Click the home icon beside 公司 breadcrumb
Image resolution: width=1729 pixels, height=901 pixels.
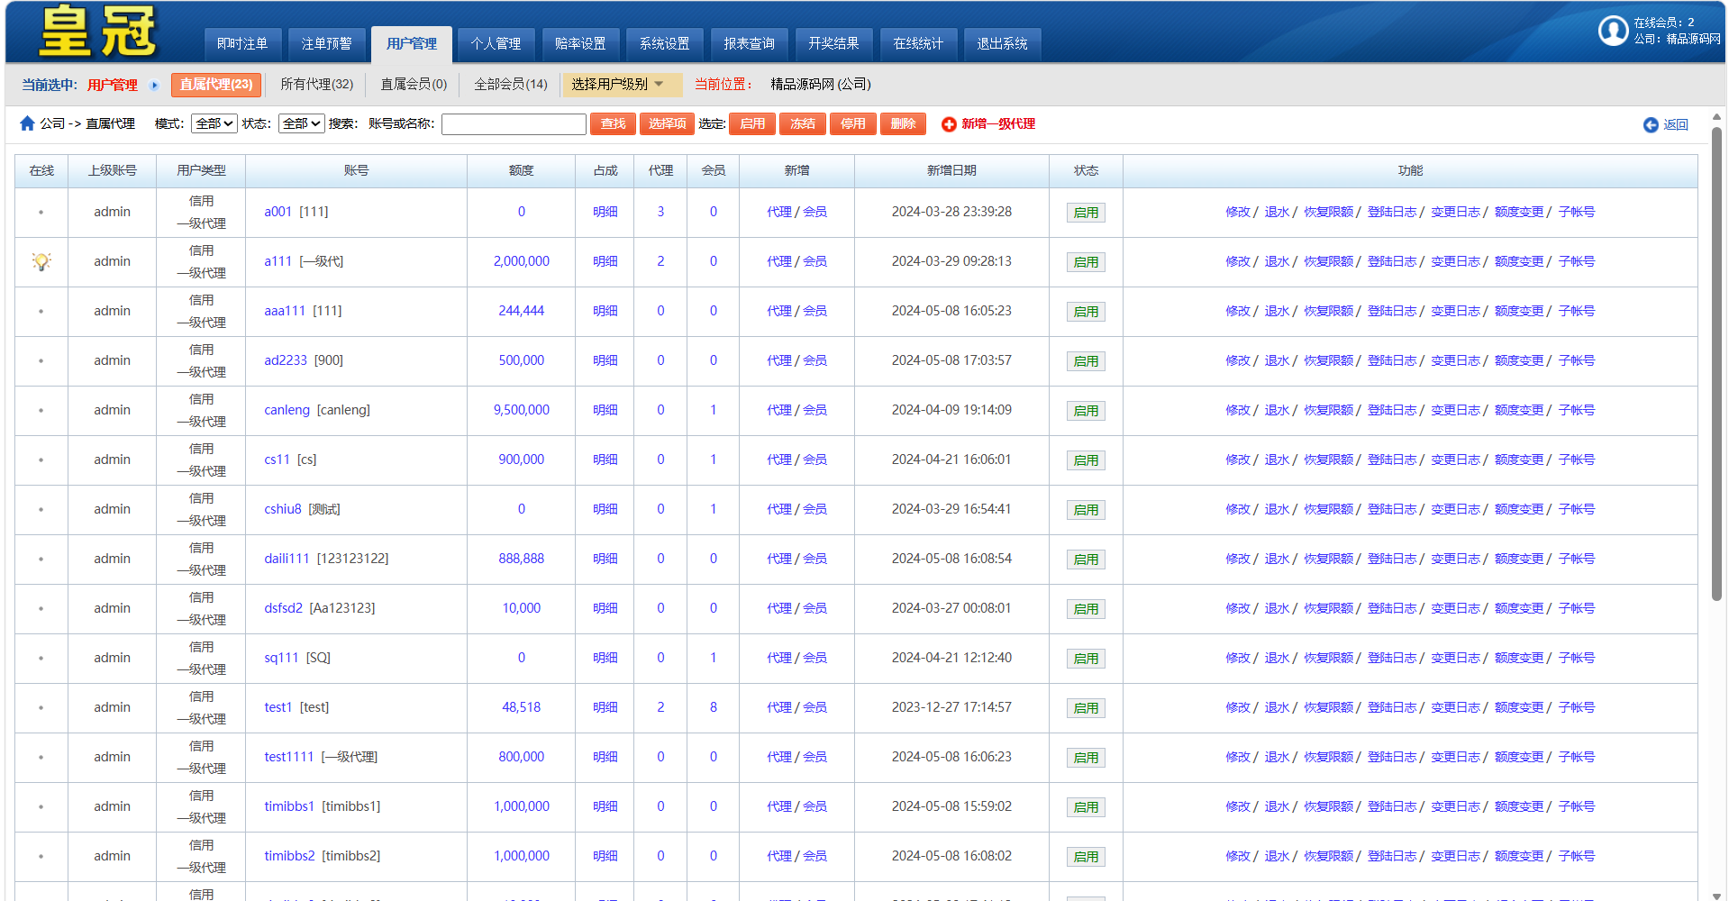pos(27,123)
